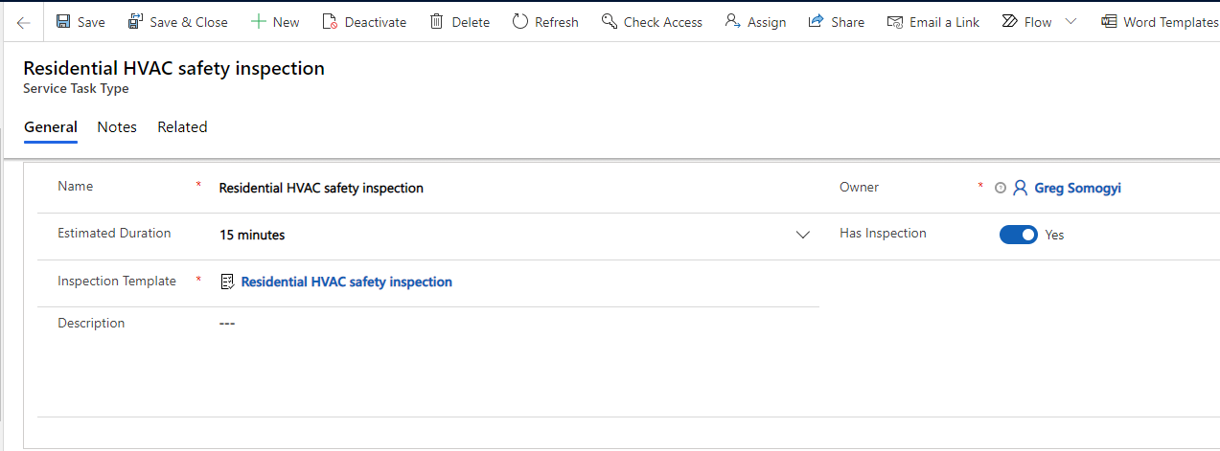The height and width of the screenshot is (451, 1220).
Task: Toggle the Has Inspection switch
Action: pos(1019,235)
